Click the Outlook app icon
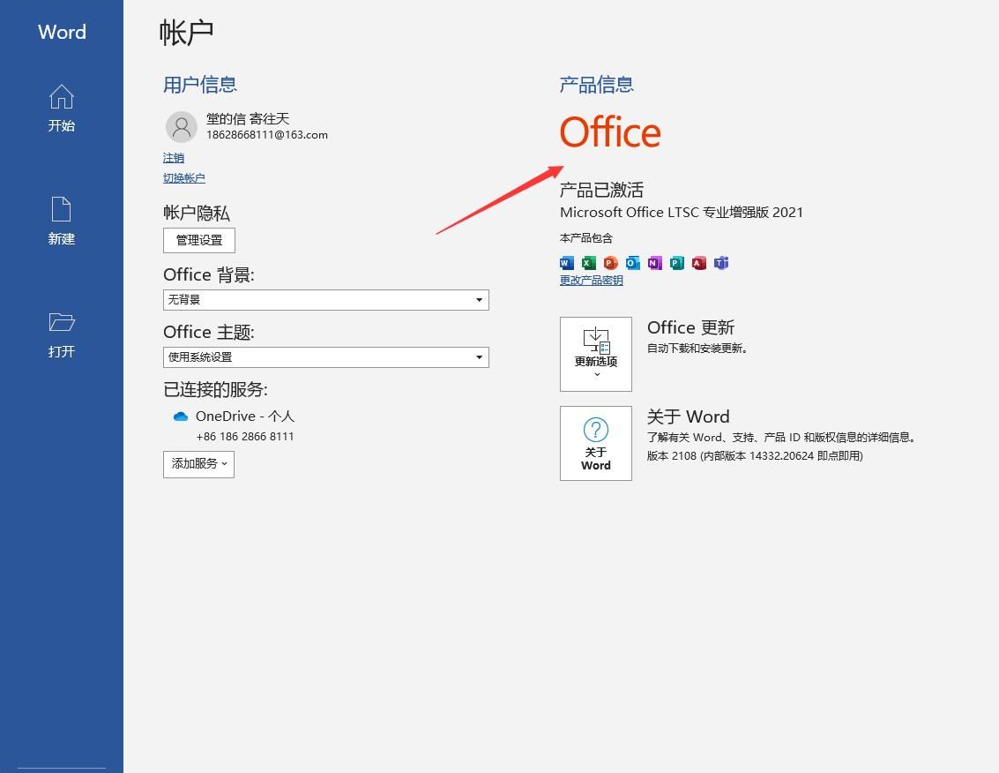This screenshot has height=773, width=999. pyautogui.click(x=633, y=263)
